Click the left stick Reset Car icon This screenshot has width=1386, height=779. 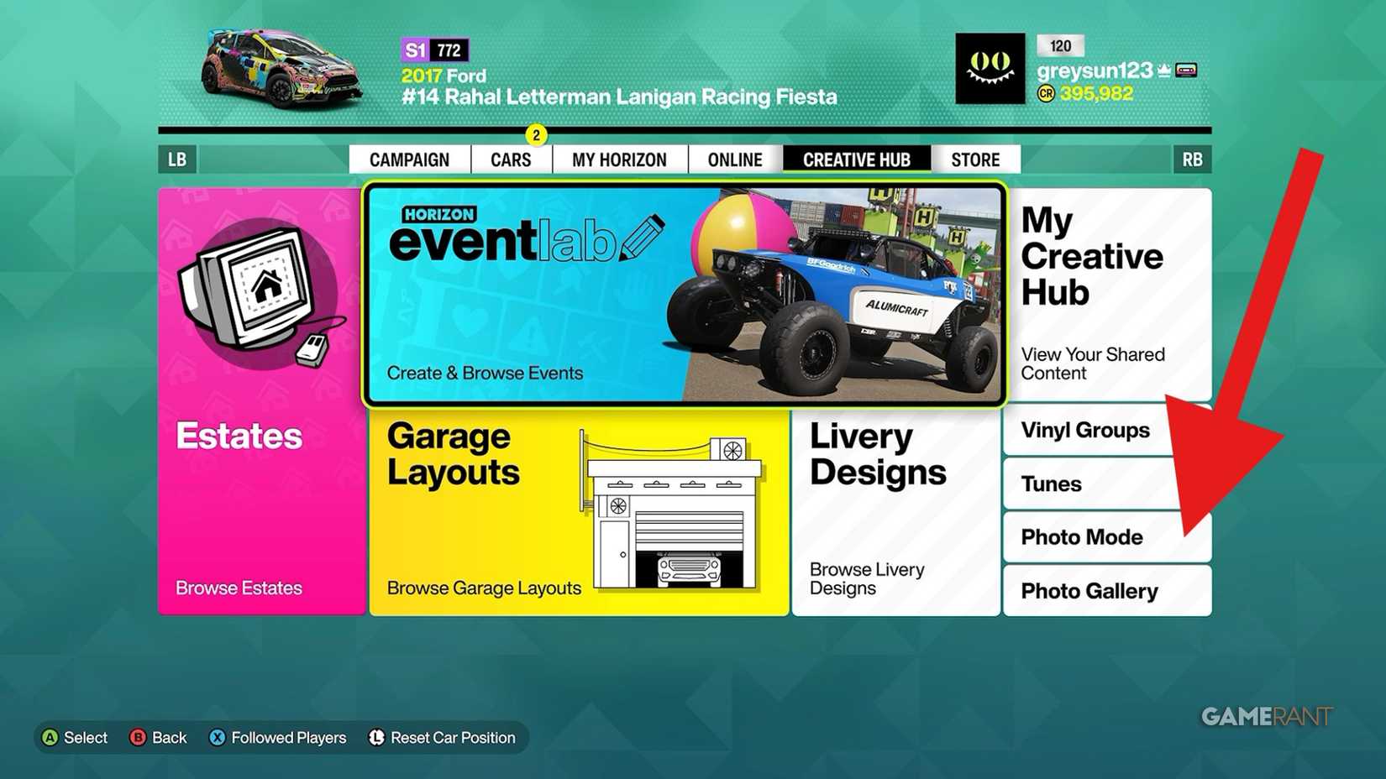click(376, 738)
